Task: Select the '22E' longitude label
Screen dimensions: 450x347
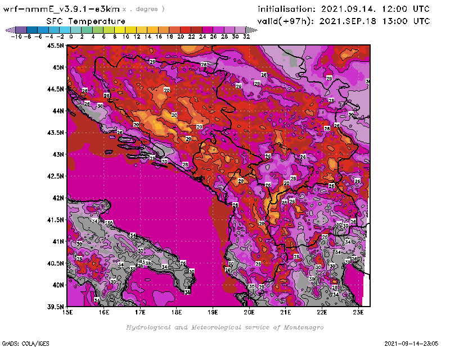Action: 322,312
